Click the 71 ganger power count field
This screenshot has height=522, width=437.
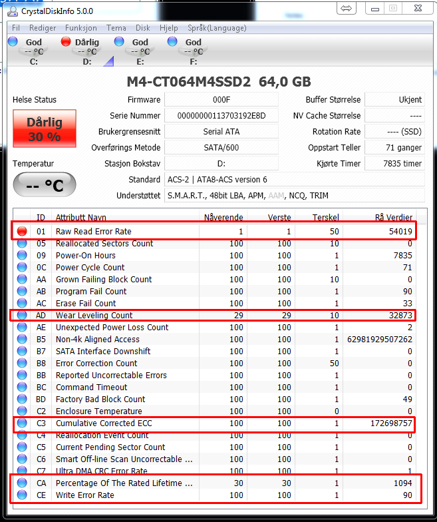pos(395,148)
